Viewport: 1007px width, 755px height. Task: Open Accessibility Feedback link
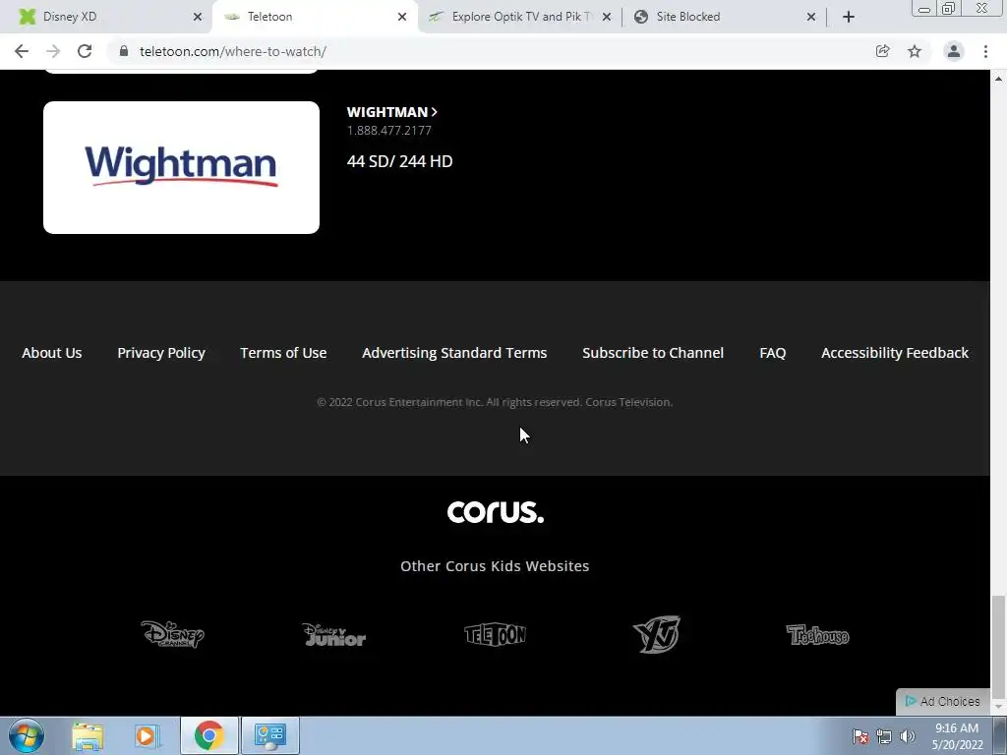895,353
